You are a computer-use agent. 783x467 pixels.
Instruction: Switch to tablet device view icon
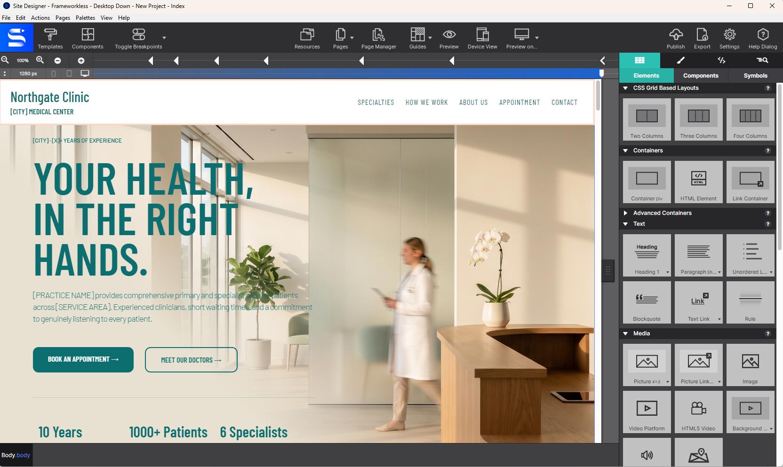(69, 73)
